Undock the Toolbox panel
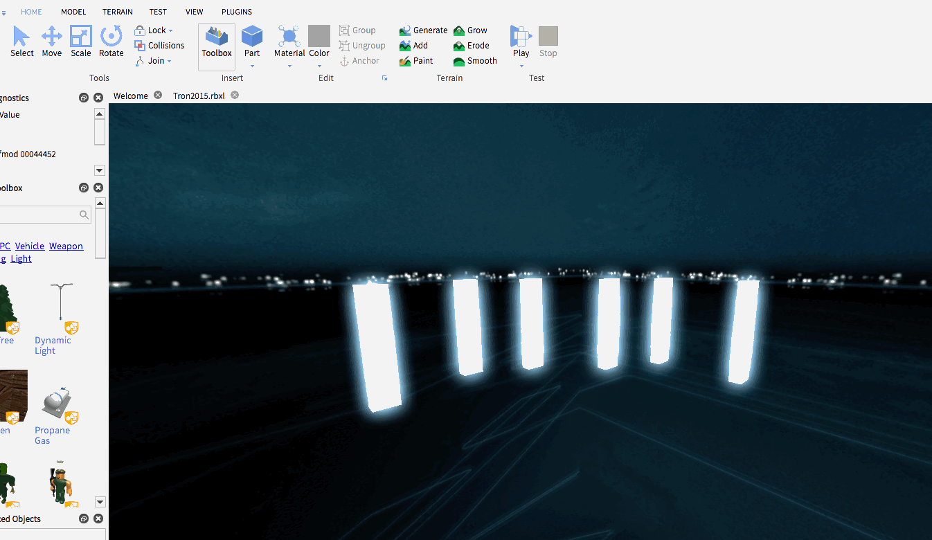Screen dimensions: 932x540 tap(84, 188)
